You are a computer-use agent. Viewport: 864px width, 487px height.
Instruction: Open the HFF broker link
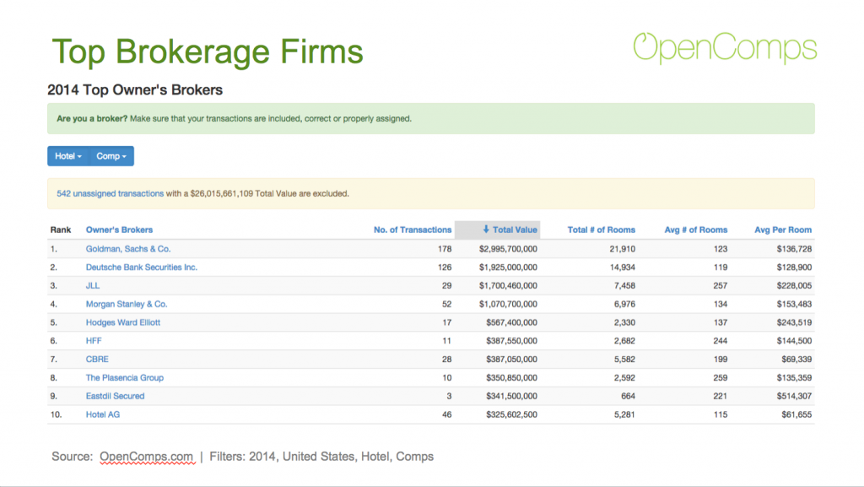[94, 341]
